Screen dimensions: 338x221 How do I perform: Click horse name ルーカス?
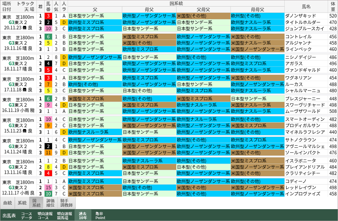[x=294, y=84]
